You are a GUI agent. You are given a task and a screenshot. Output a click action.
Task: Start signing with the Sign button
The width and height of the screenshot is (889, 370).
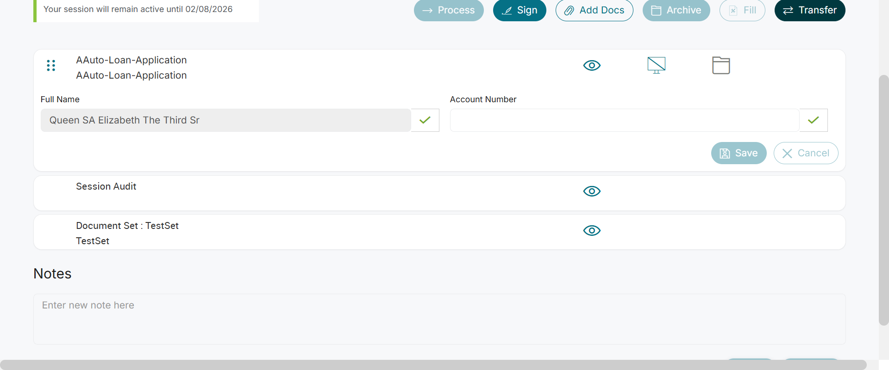(x=520, y=10)
